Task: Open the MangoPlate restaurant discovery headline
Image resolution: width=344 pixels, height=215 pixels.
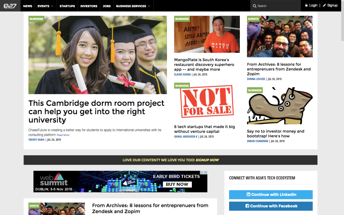Action: click(204, 64)
